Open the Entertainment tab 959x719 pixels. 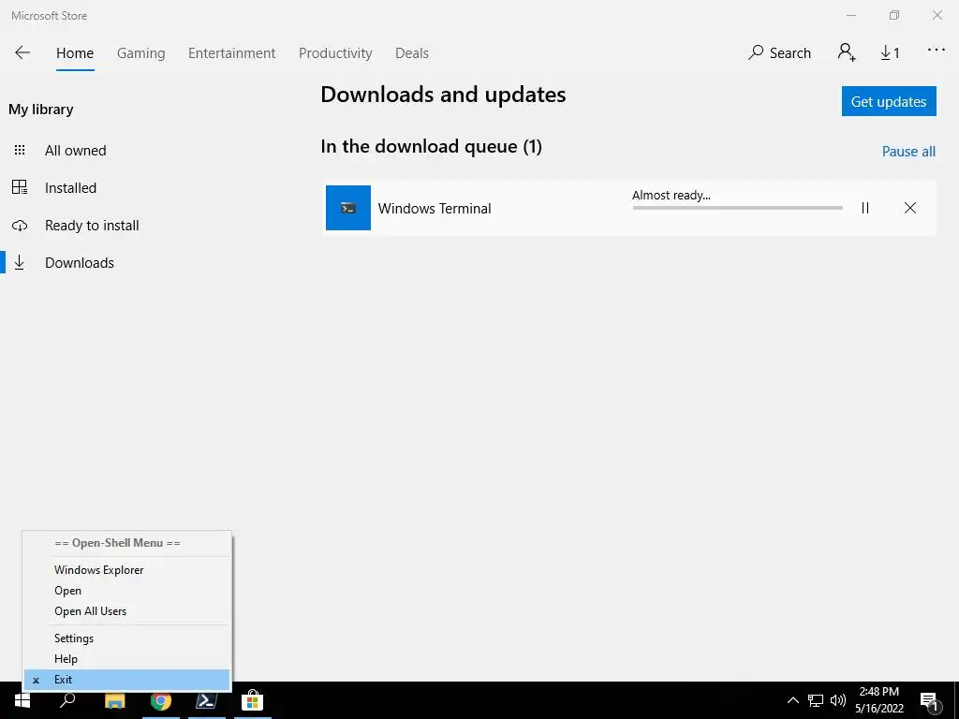[x=231, y=53]
